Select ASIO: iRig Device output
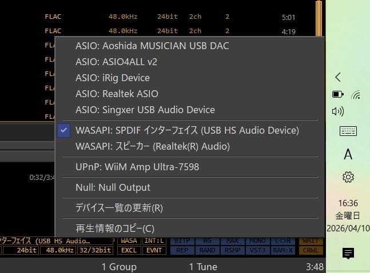This screenshot has width=370, height=273. click(x=190, y=78)
